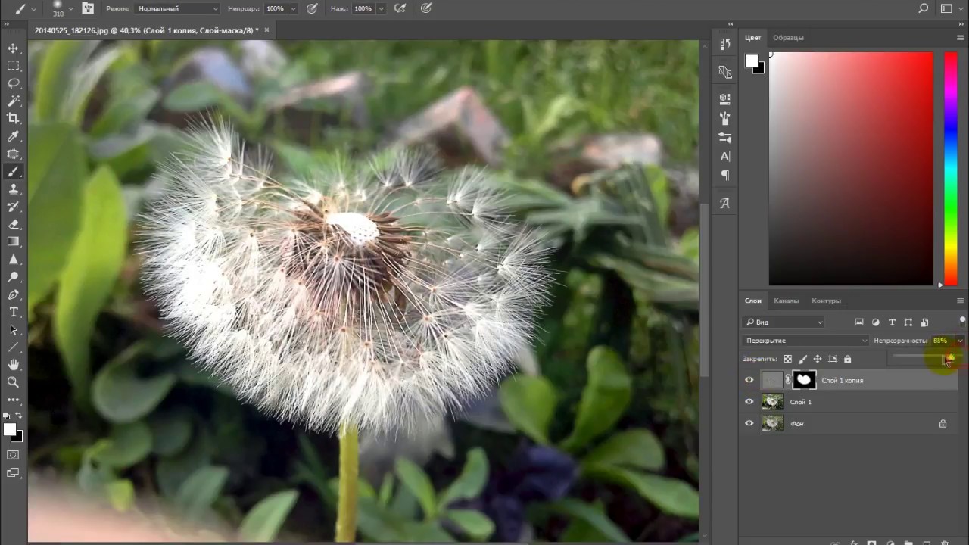Switch to the Hand tool
The image size is (969, 545).
point(14,365)
